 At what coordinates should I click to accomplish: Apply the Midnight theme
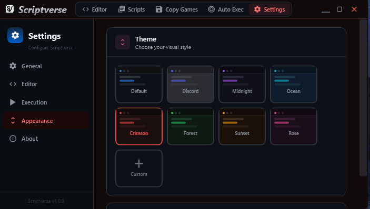coord(242,84)
